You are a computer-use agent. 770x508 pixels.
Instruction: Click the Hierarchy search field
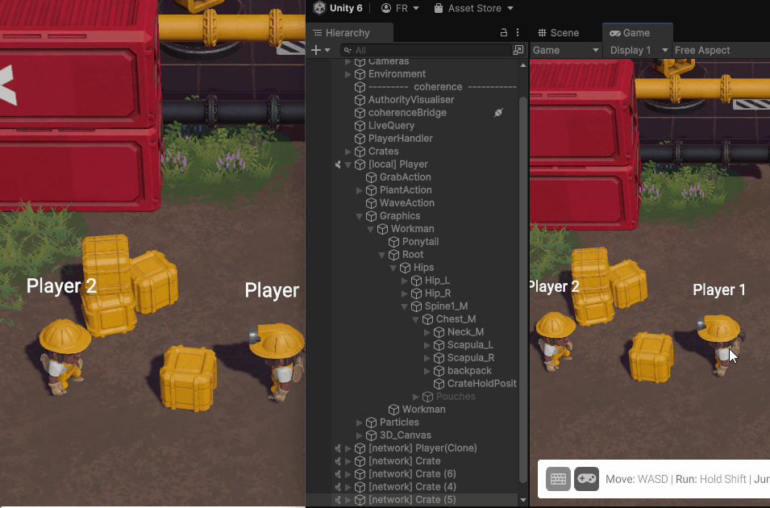427,50
